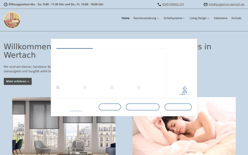
Task: Call the 0049 (0)8365 291 link
Action: [173, 5]
